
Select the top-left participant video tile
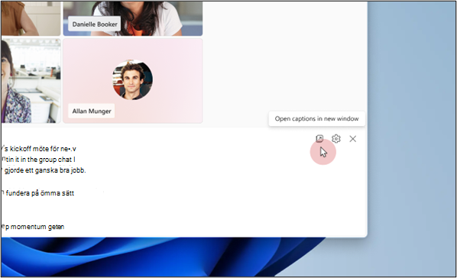(x=31, y=18)
